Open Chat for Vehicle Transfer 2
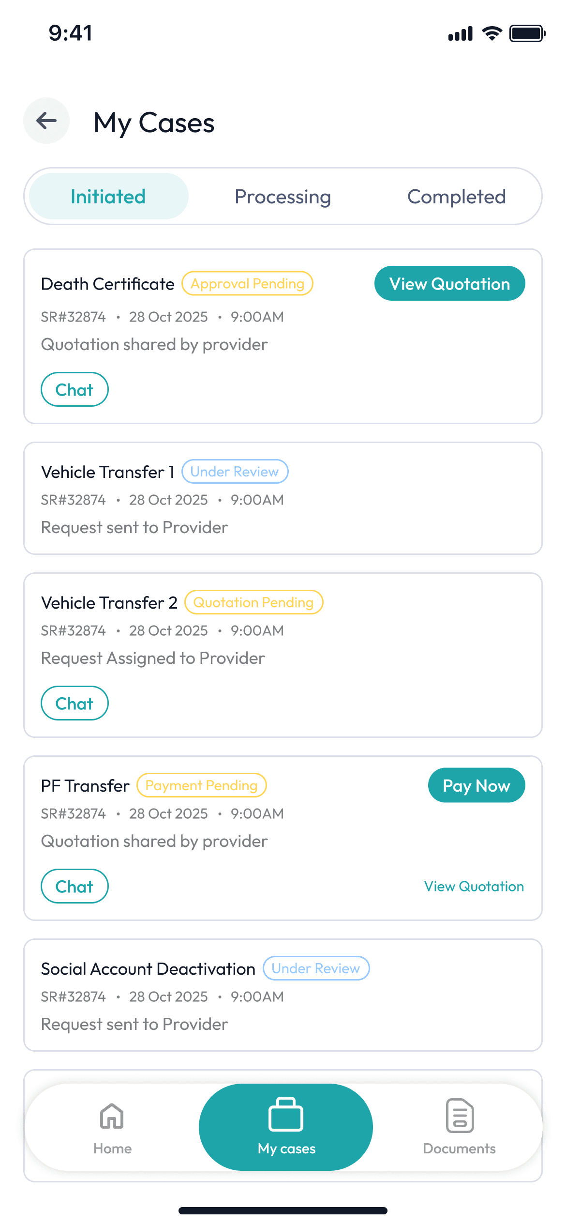Viewport: 566px width, 1226px height. click(74, 703)
